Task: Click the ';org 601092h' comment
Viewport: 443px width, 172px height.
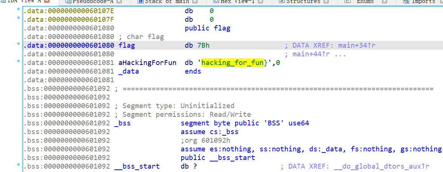Action: tap(206, 140)
